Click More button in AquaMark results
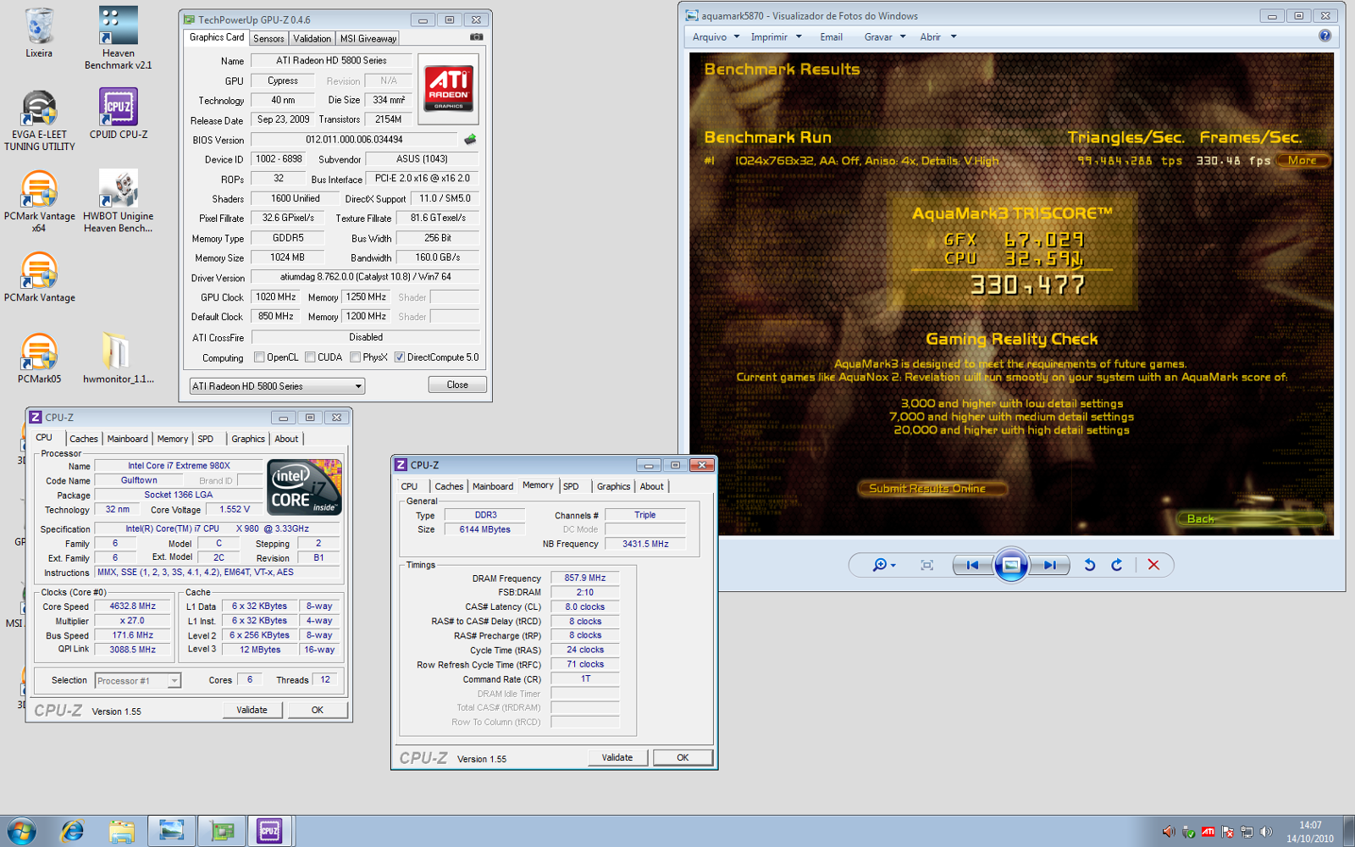The width and height of the screenshot is (1355, 847). coord(1302,160)
